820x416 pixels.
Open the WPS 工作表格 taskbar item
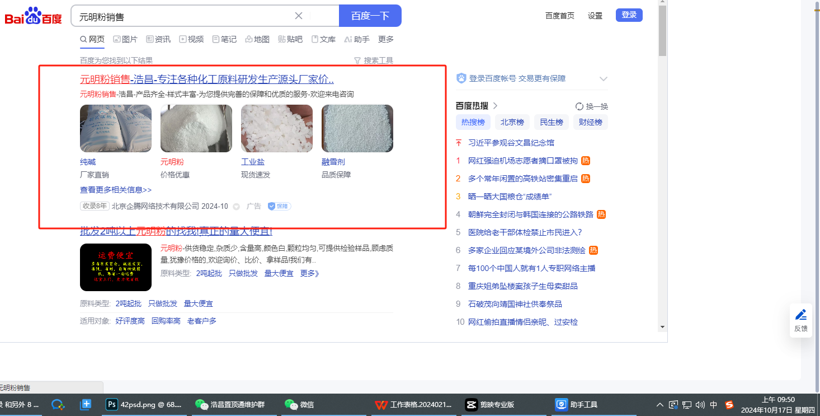pos(413,404)
